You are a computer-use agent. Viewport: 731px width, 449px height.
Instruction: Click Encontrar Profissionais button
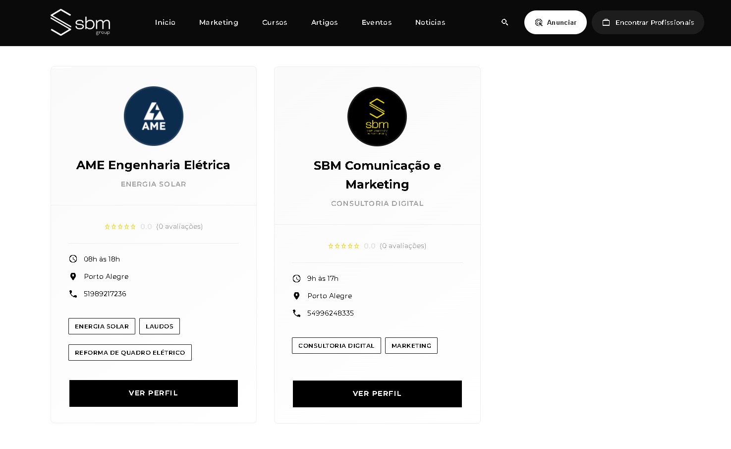[648, 22]
